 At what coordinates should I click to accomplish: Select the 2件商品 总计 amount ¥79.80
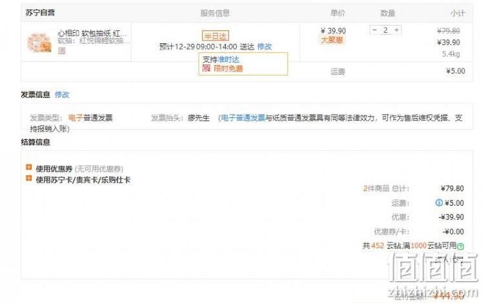click(452, 188)
